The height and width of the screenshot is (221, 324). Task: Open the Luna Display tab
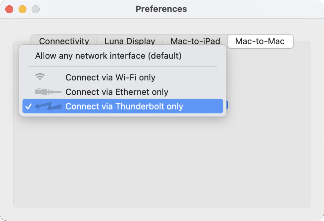pyautogui.click(x=130, y=41)
